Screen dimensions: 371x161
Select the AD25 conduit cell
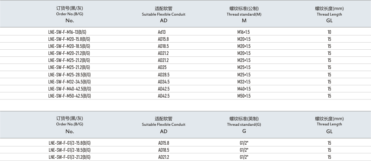[162, 67]
